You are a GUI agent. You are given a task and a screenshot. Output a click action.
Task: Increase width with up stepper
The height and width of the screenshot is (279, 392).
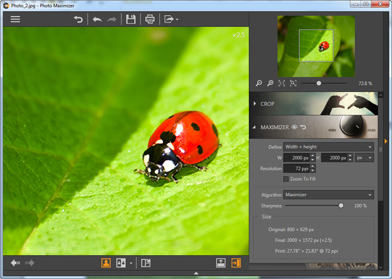pos(313,156)
